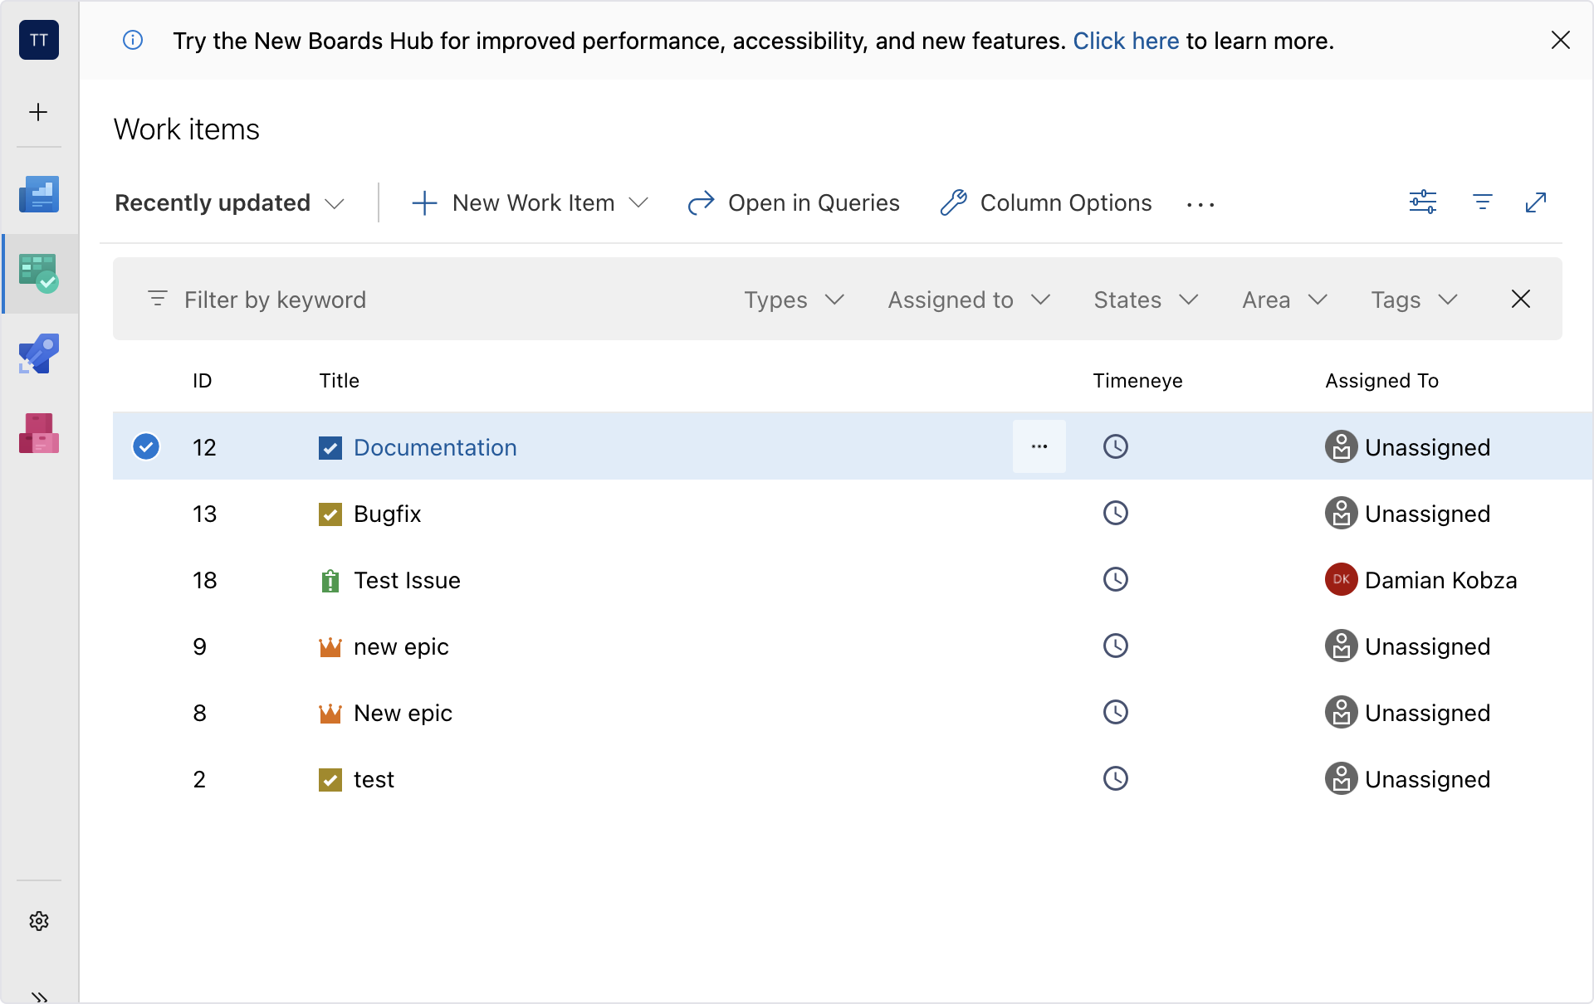Toggle the filter bar with the funnel icon
This screenshot has width=1594, height=1004.
[x=1483, y=202]
